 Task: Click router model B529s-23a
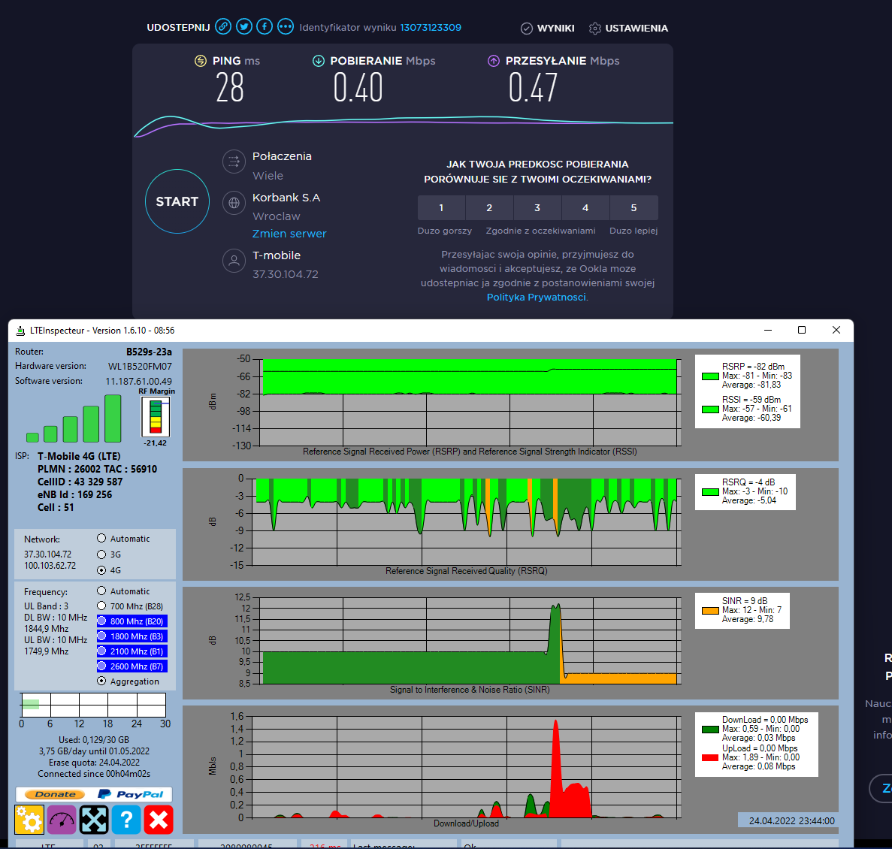point(149,352)
